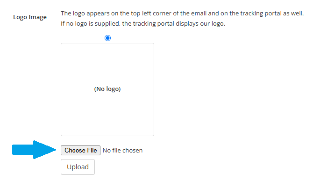Click the file status text beside Choose File
Image resolution: width=313 pixels, height=180 pixels.
[122, 150]
